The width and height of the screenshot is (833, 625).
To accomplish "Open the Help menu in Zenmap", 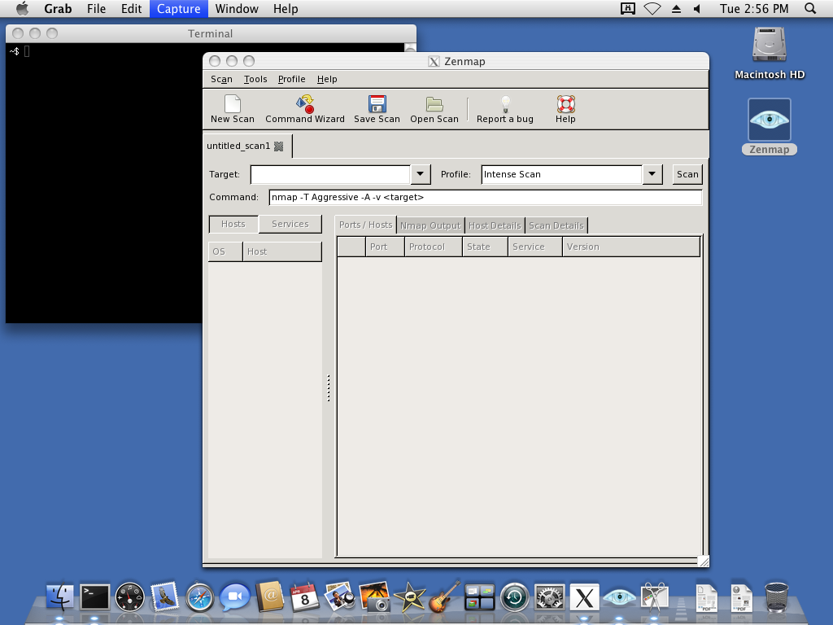I will pyautogui.click(x=327, y=79).
